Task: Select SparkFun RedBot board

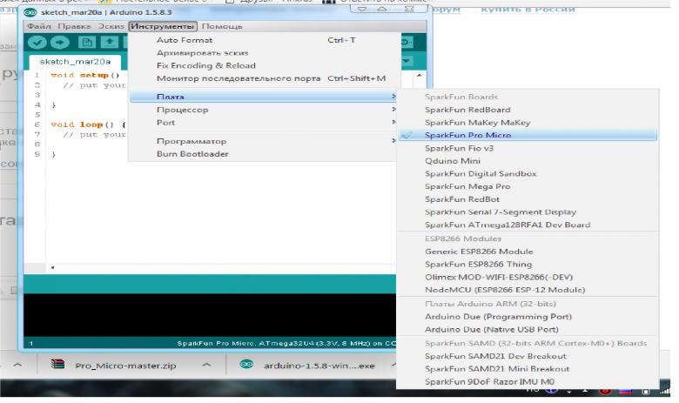Action: pos(528,199)
